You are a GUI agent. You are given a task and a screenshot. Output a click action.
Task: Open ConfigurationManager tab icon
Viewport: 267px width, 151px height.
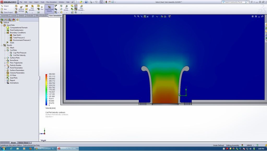coord(10,20)
